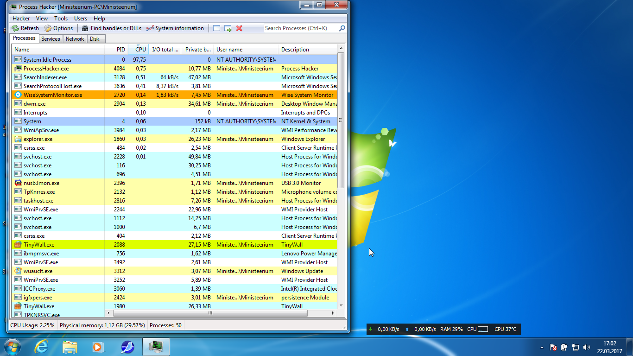Viewport: 633px width, 356px height.
Task: Open the Hacker menu
Action: pyautogui.click(x=21, y=19)
